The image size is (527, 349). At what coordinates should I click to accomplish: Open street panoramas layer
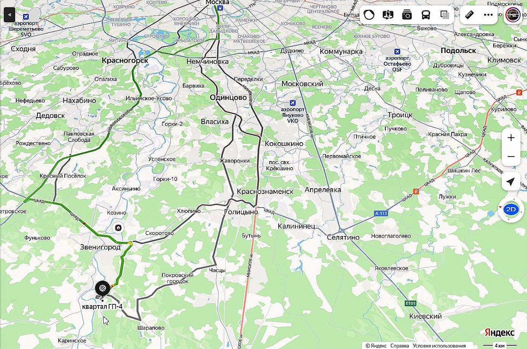[x=388, y=15]
